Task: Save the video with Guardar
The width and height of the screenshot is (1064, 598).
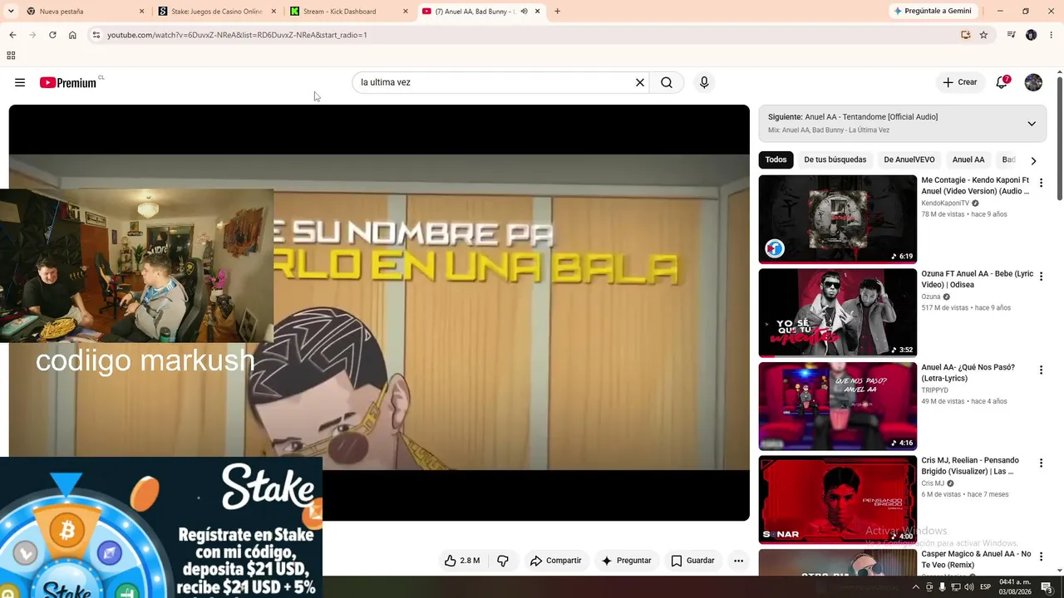Action: [692, 561]
